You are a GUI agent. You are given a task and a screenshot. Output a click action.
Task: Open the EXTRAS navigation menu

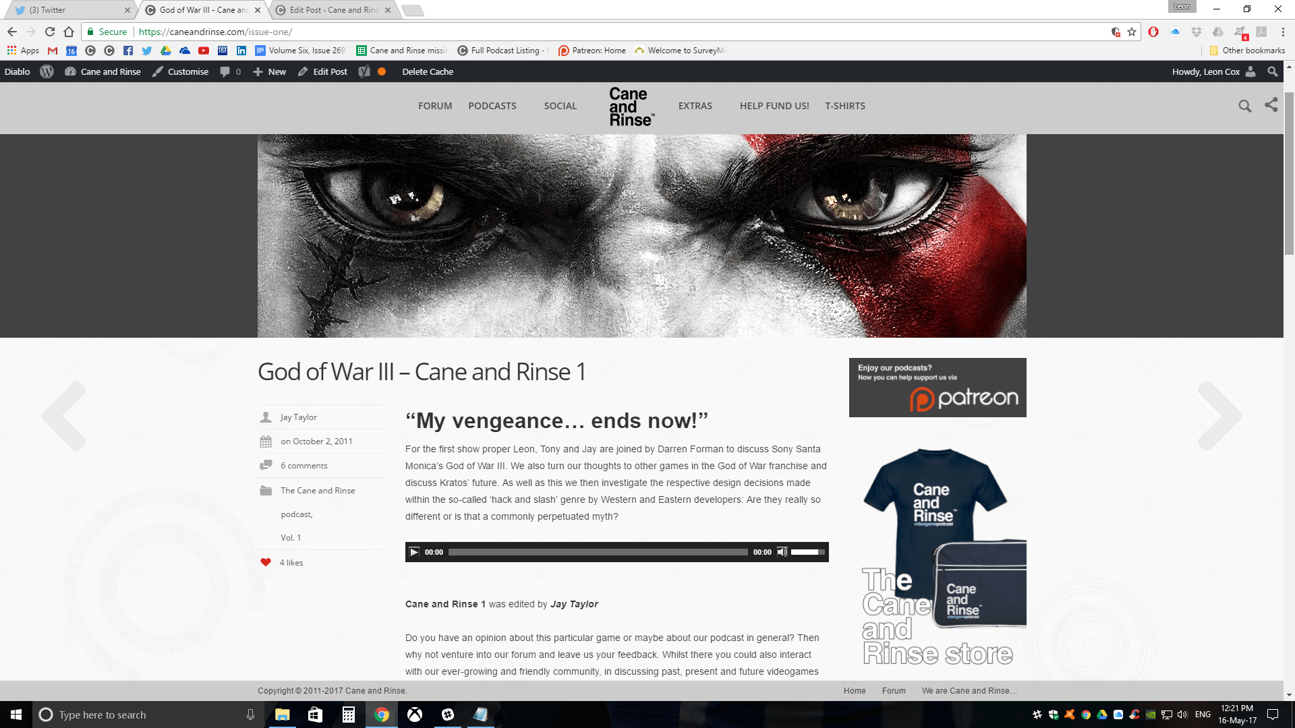tap(695, 106)
